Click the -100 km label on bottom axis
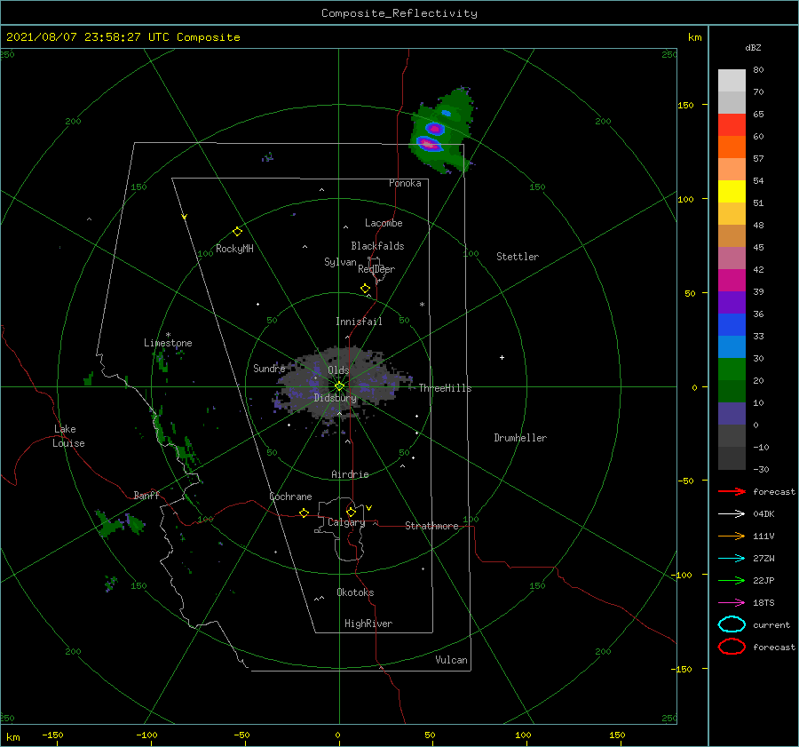799x747 pixels. point(146,735)
